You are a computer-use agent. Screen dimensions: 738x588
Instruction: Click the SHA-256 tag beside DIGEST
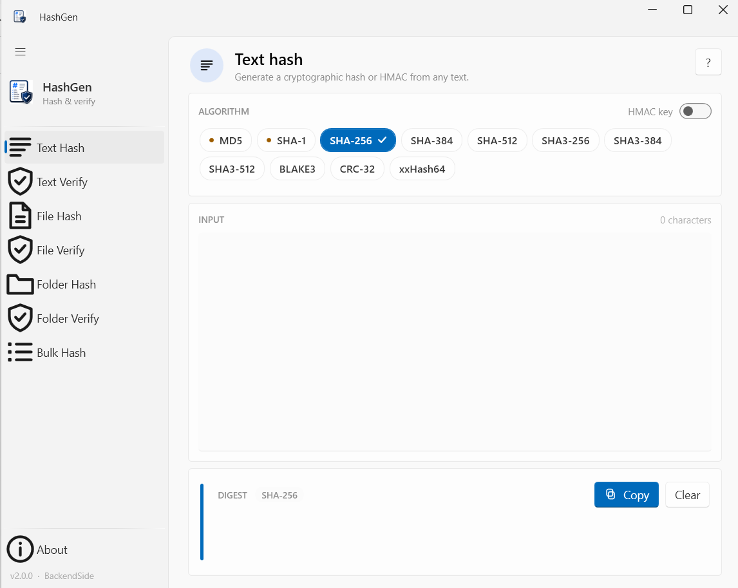279,495
